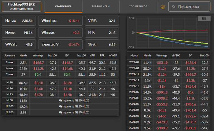Switch to the Статистика tab

[63, 6]
